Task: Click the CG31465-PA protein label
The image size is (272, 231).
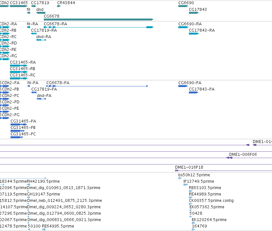Action: [x=23, y=121]
